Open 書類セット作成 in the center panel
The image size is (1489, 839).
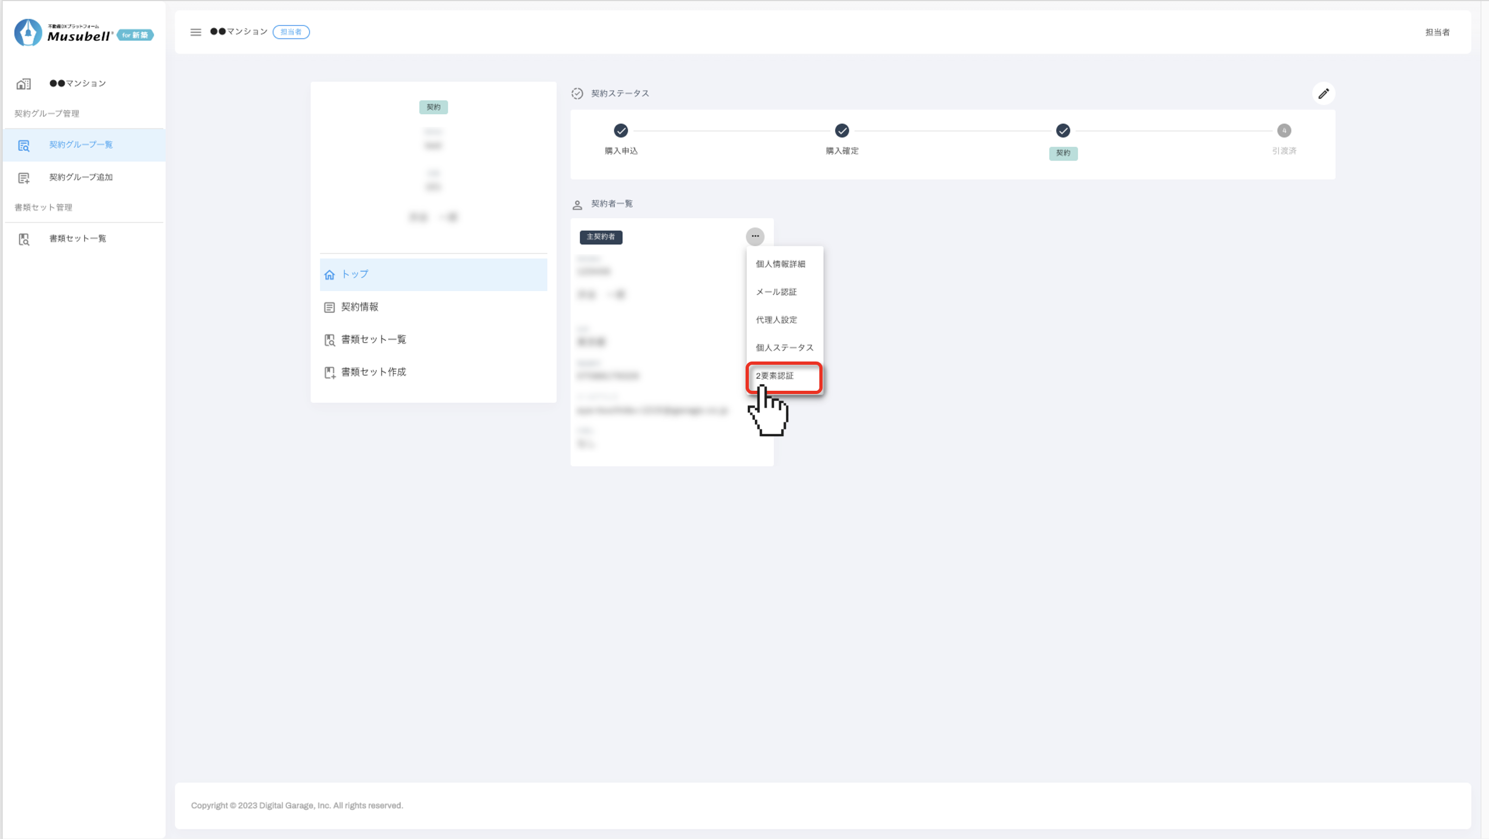point(374,372)
